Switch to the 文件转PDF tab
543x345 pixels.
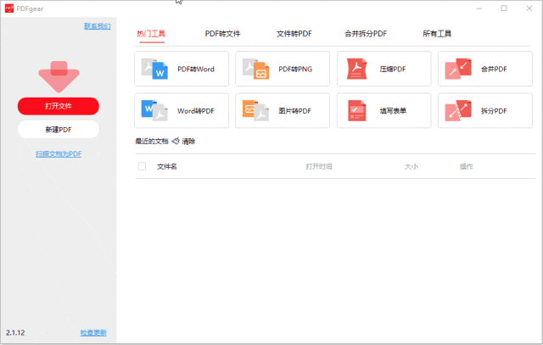click(294, 34)
